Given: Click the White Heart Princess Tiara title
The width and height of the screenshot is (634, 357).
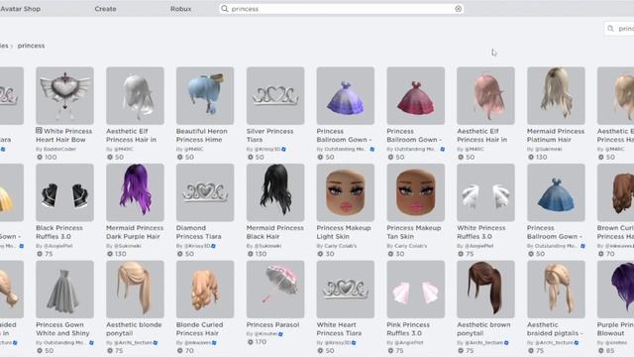Looking at the screenshot, I should pyautogui.click(x=339, y=328).
